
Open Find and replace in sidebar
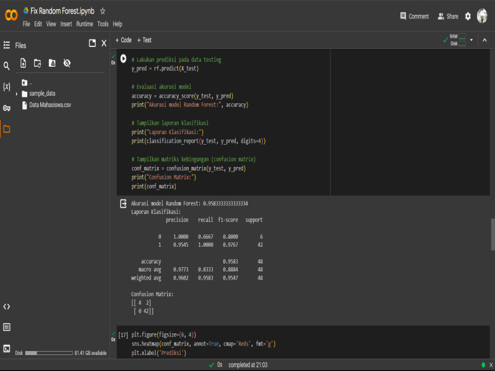(7, 66)
